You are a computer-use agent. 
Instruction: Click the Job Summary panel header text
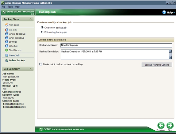[12, 69]
